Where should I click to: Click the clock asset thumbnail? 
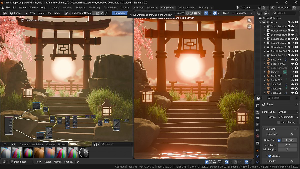(x=84, y=152)
